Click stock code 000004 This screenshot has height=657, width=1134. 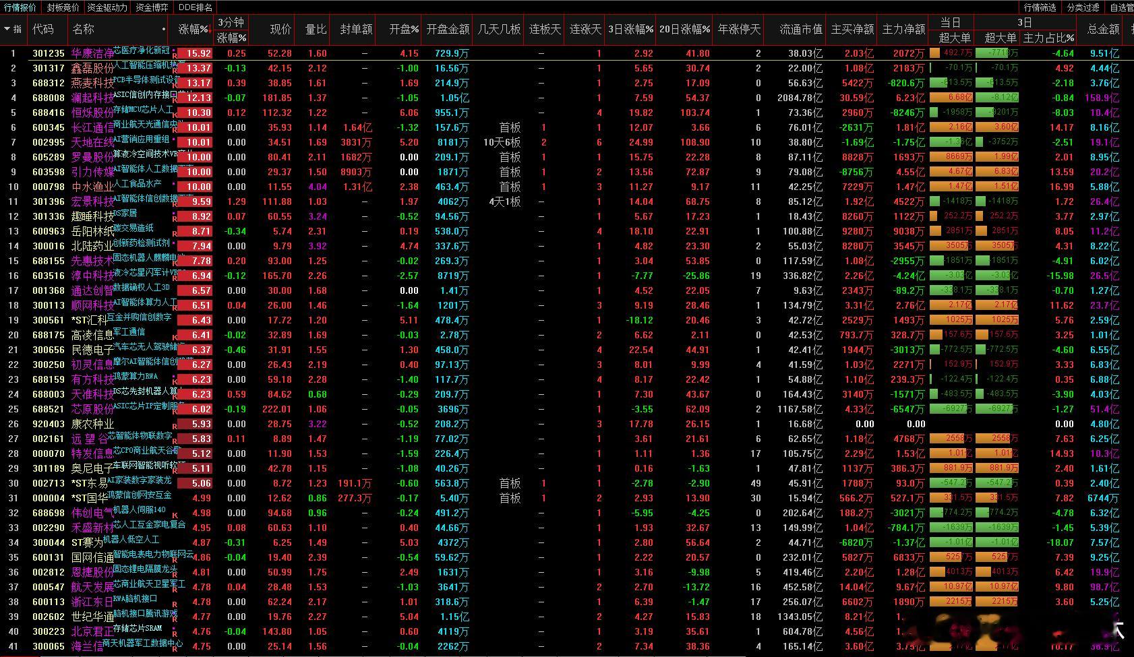pyautogui.click(x=49, y=498)
